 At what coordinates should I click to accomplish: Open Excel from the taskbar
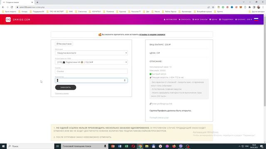(x=126, y=146)
